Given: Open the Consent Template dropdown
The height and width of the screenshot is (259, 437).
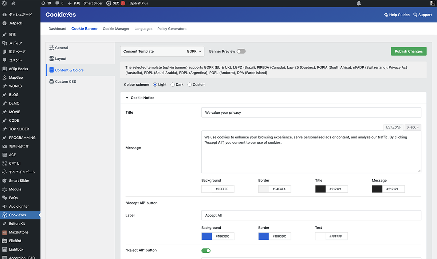Looking at the screenshot, I should pyautogui.click(x=162, y=51).
